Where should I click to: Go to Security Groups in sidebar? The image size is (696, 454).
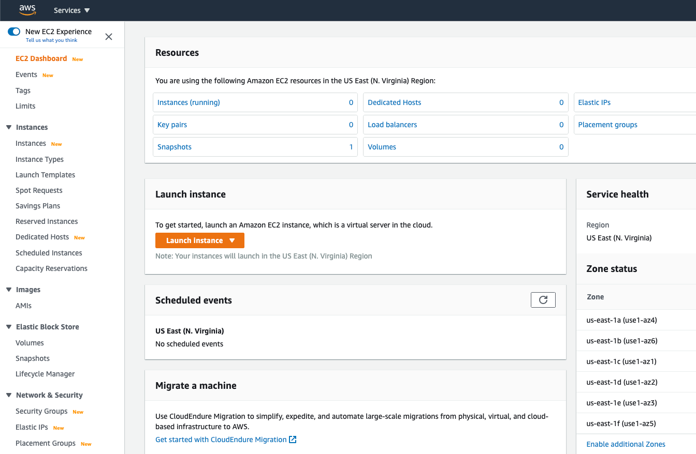coord(41,411)
